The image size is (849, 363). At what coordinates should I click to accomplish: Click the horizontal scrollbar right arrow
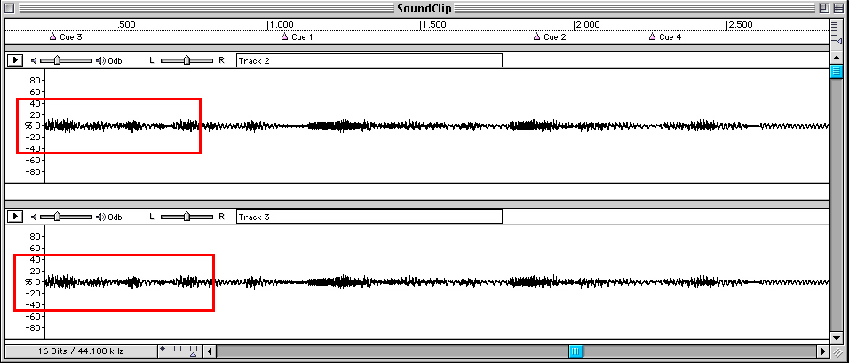coord(822,351)
